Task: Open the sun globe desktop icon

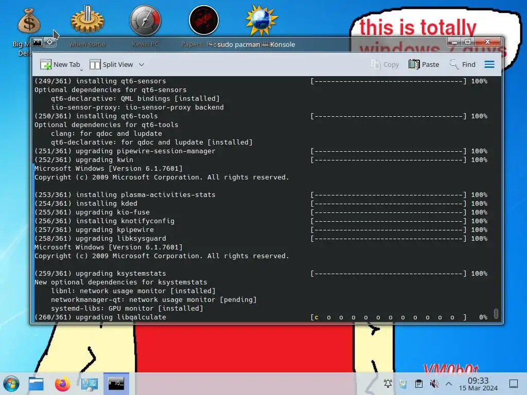Action: pyautogui.click(x=262, y=20)
